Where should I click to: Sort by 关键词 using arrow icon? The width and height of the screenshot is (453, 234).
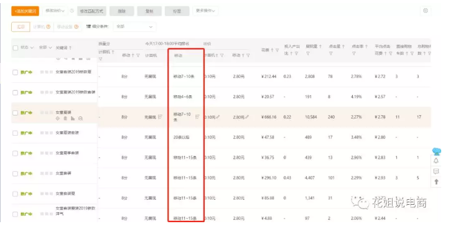[x=70, y=48]
